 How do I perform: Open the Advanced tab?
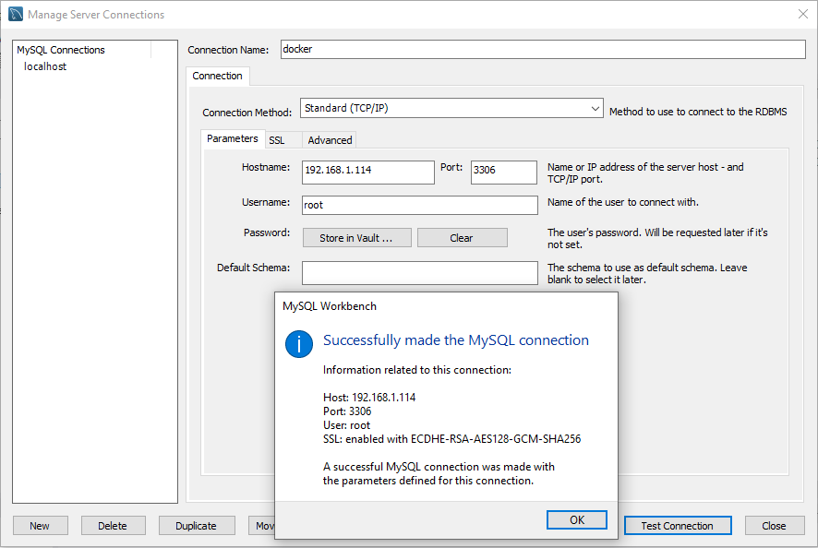330,140
